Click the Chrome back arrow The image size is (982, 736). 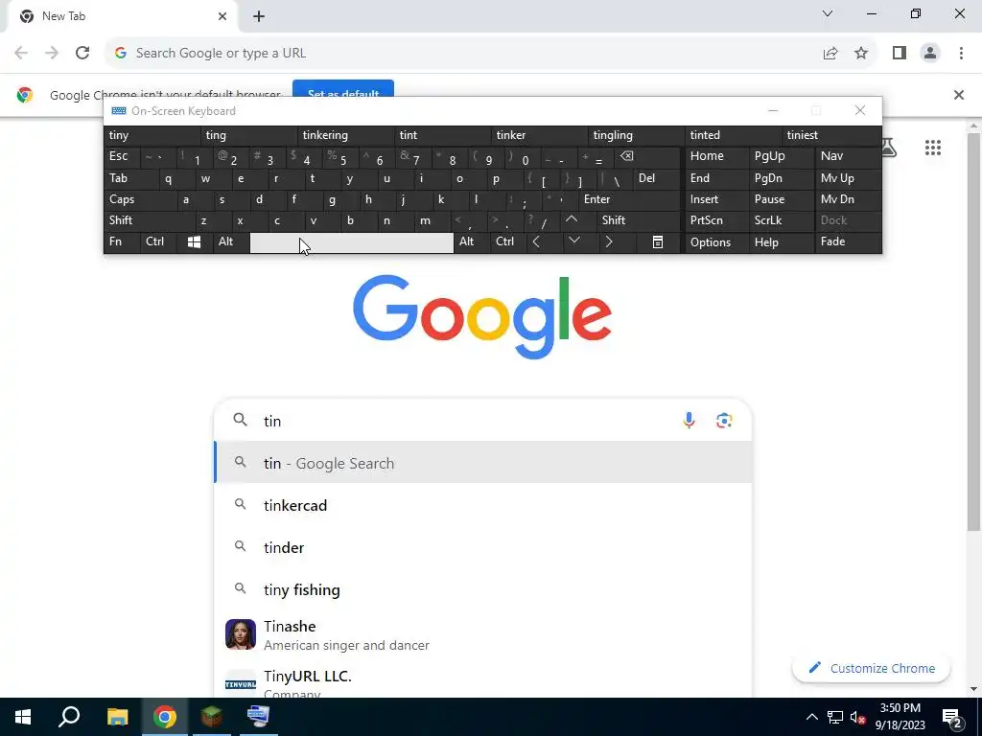(21, 53)
